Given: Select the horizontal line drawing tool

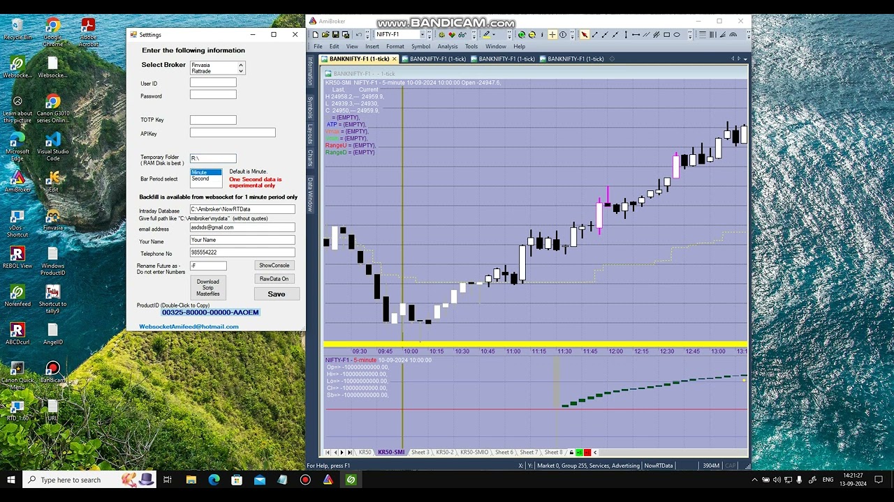Looking at the screenshot, I should pyautogui.click(x=636, y=34).
